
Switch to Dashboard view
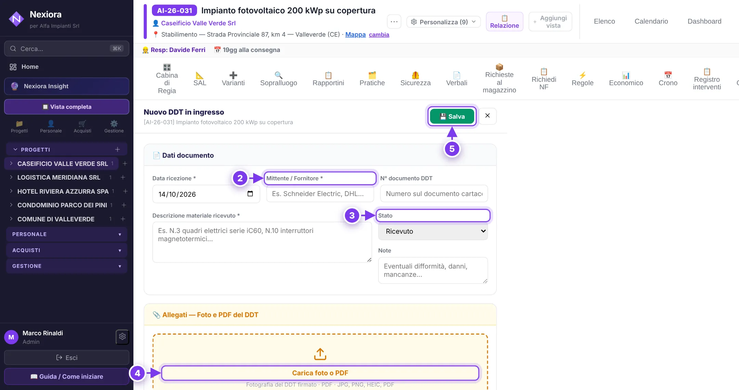(704, 21)
